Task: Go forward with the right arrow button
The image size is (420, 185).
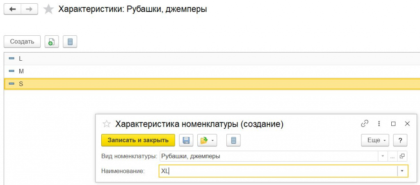Action: [29, 9]
